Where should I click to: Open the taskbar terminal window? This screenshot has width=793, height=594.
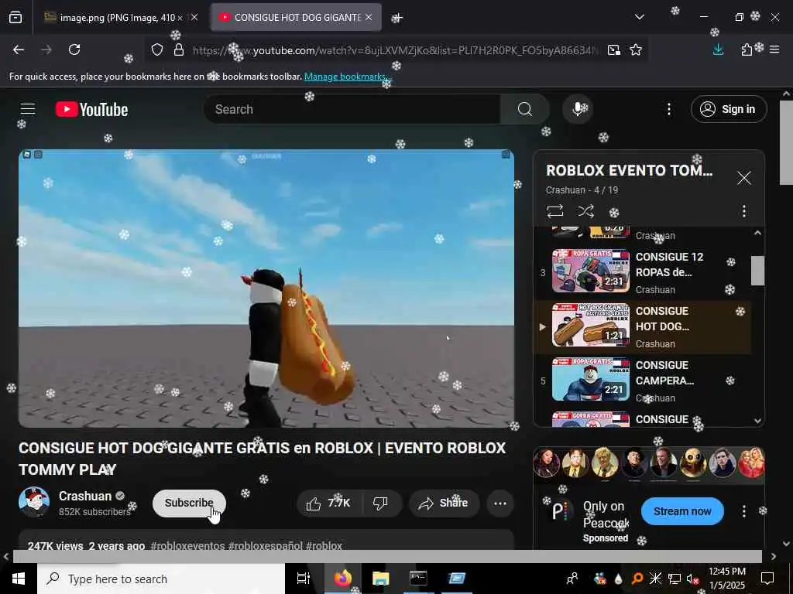(x=418, y=579)
